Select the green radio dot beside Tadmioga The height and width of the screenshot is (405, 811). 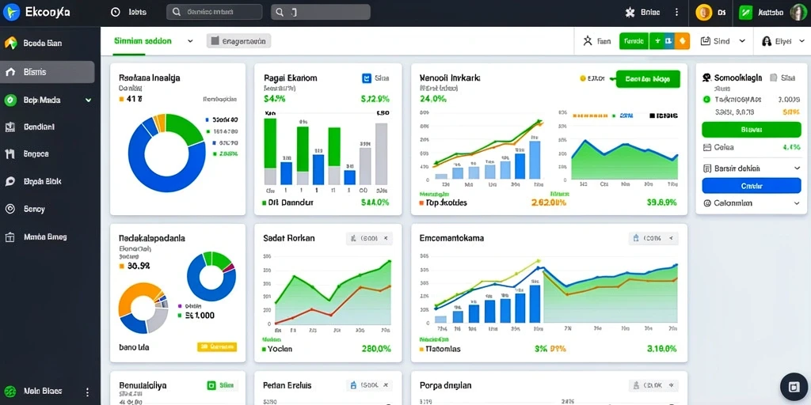706,99
